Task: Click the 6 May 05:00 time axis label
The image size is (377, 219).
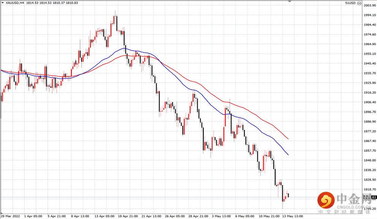Action: click(244, 216)
